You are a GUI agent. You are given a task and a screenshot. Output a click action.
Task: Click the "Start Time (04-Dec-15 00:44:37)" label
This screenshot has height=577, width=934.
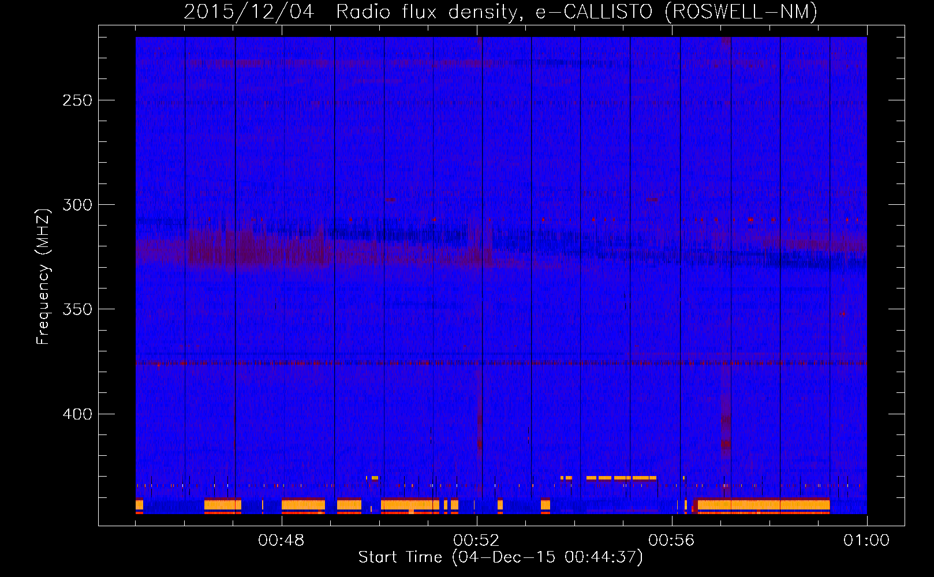500,557
